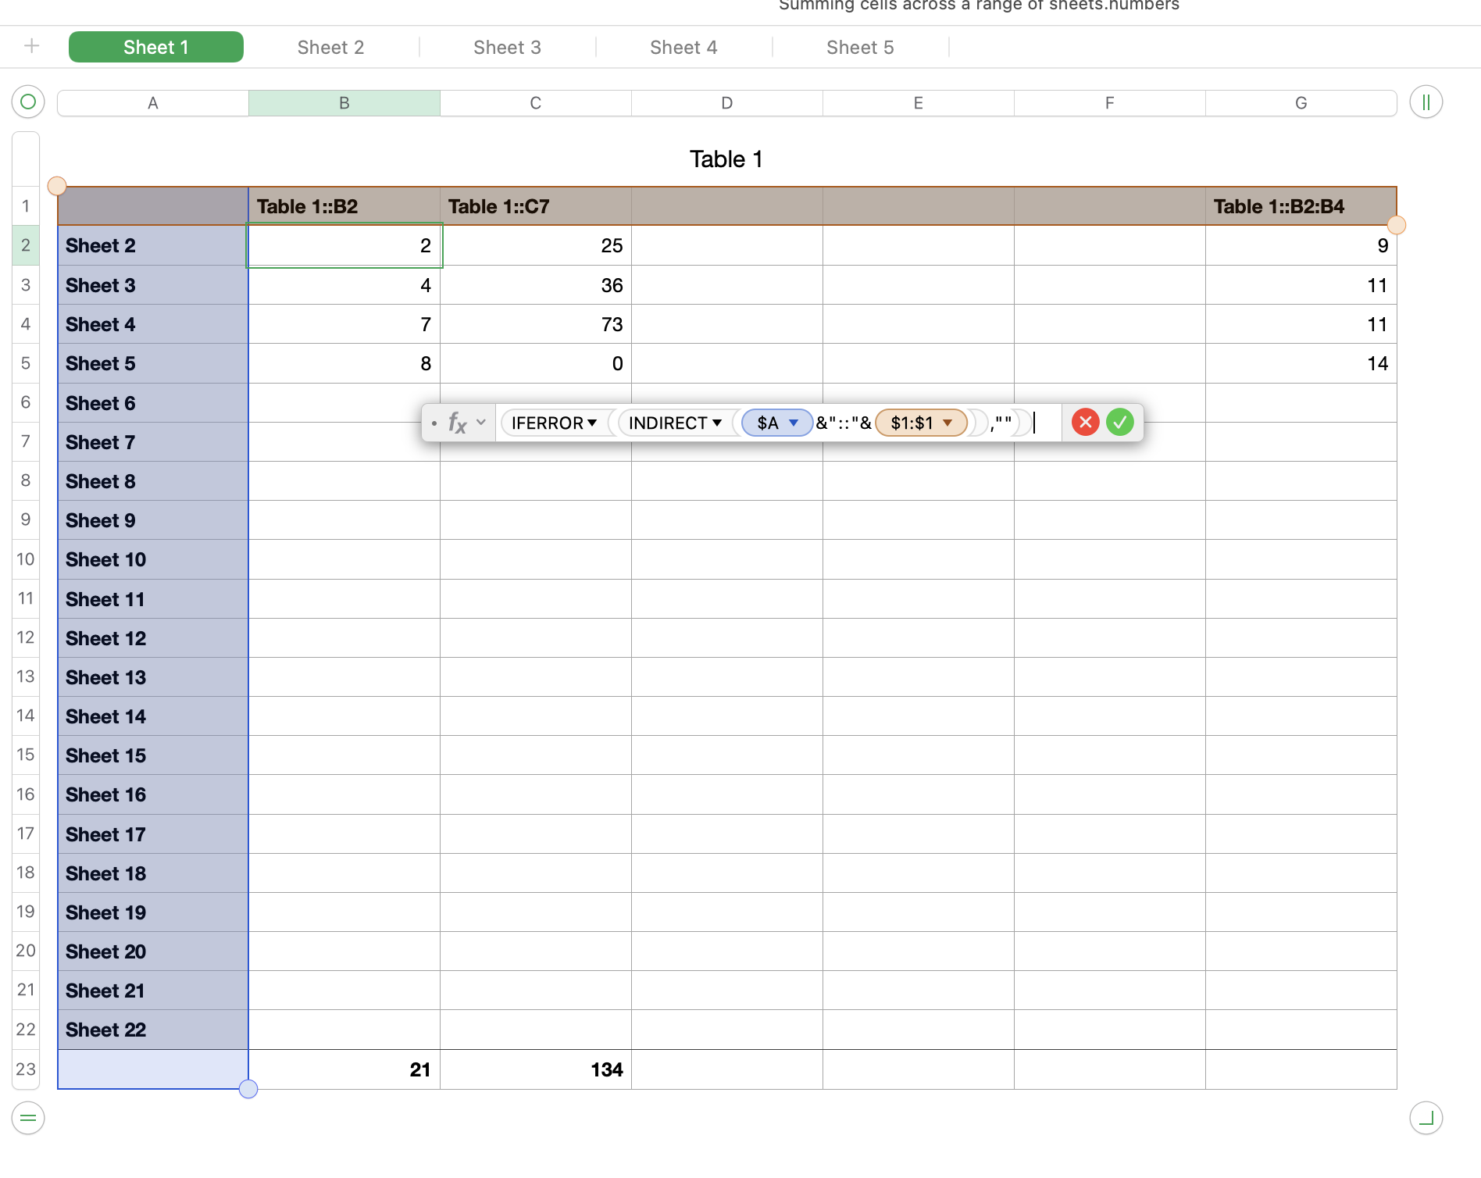Click cell C5 containing 0
The image size is (1481, 1178).
(536, 363)
